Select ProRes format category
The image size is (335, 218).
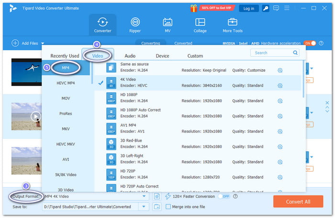point(66,114)
